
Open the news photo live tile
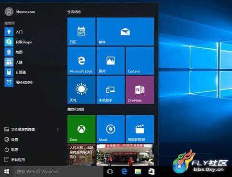125,155
